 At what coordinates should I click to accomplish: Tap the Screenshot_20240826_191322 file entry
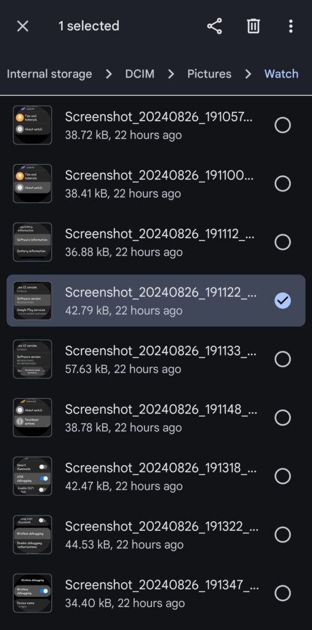click(156, 535)
